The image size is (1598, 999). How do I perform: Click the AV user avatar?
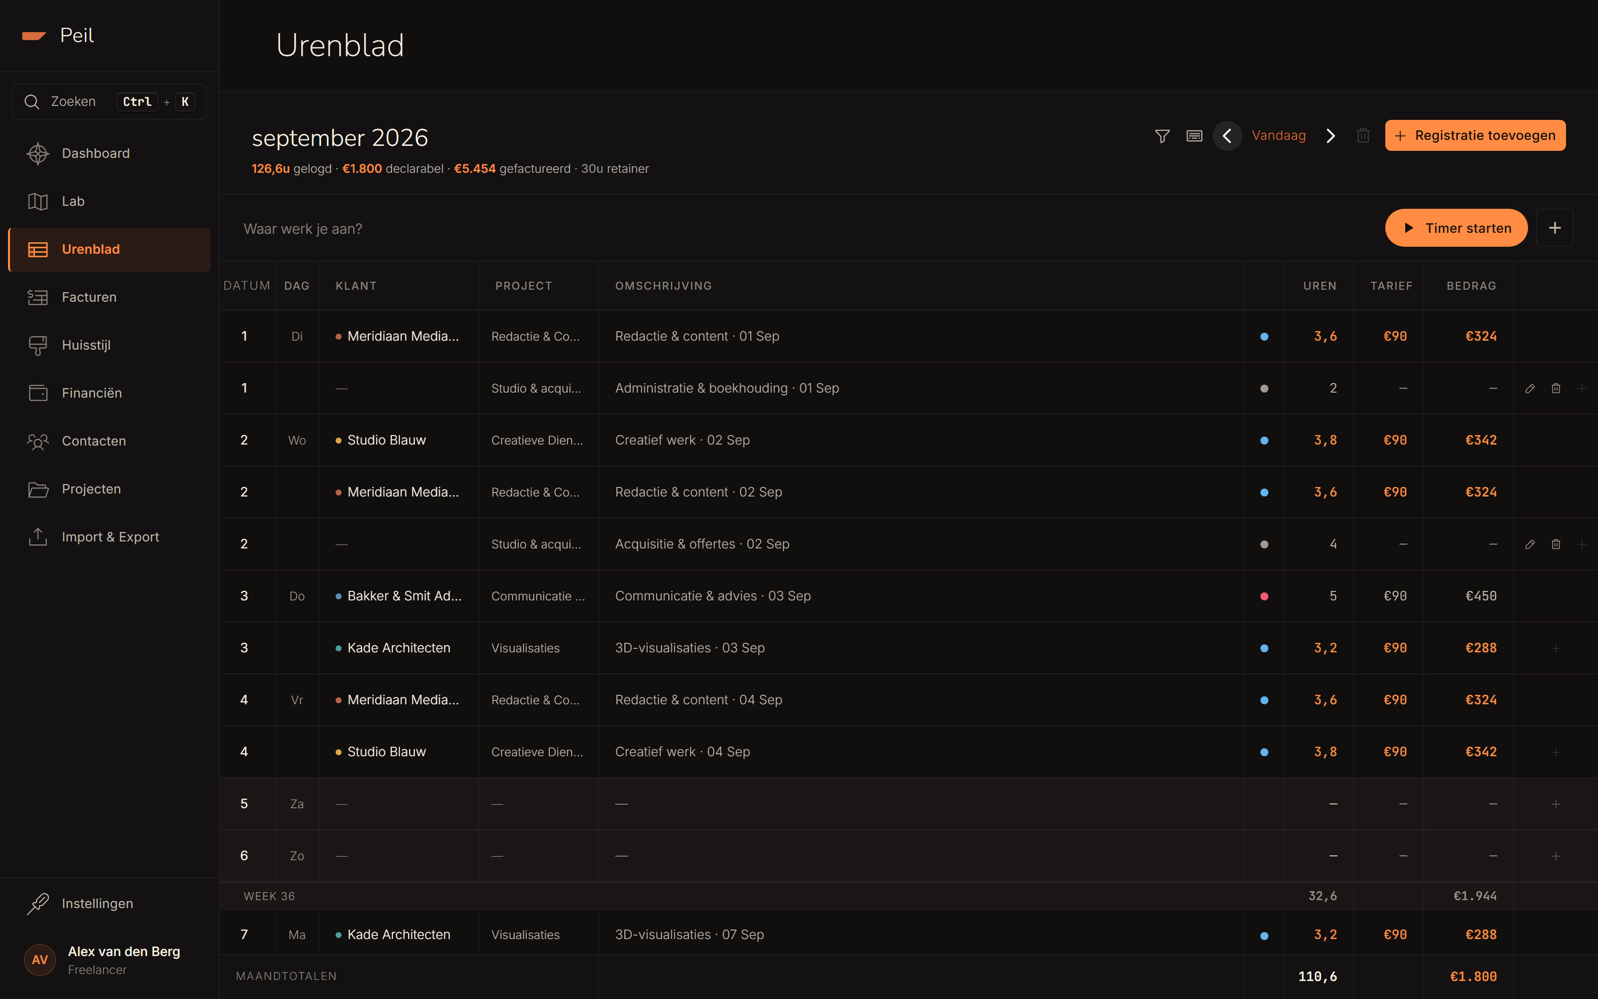tap(39, 960)
